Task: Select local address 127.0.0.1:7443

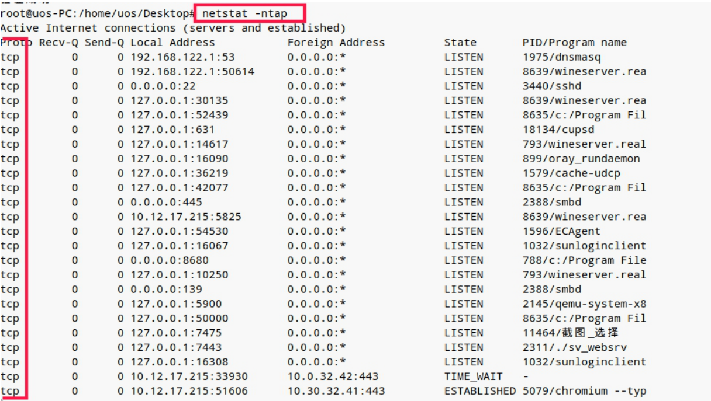Action: [x=176, y=347]
